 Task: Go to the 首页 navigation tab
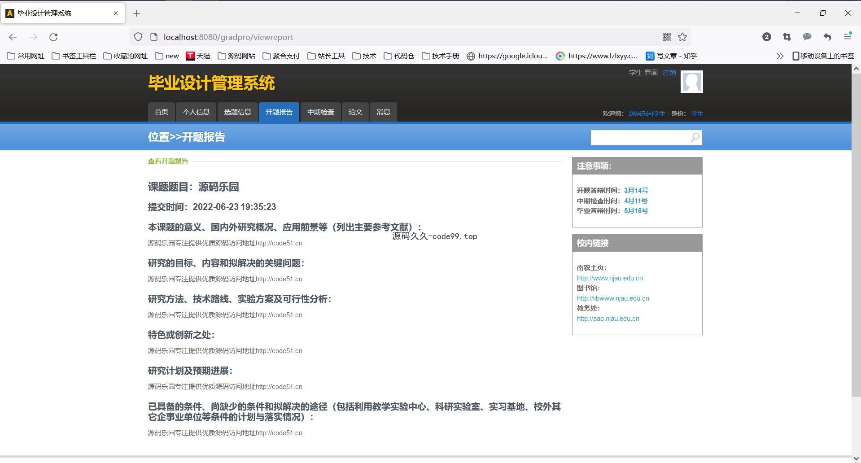coord(162,112)
